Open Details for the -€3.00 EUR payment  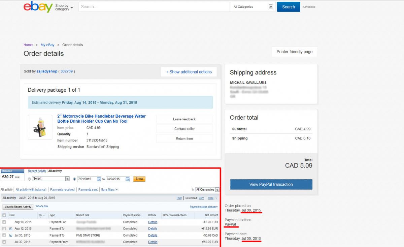click(153, 222)
